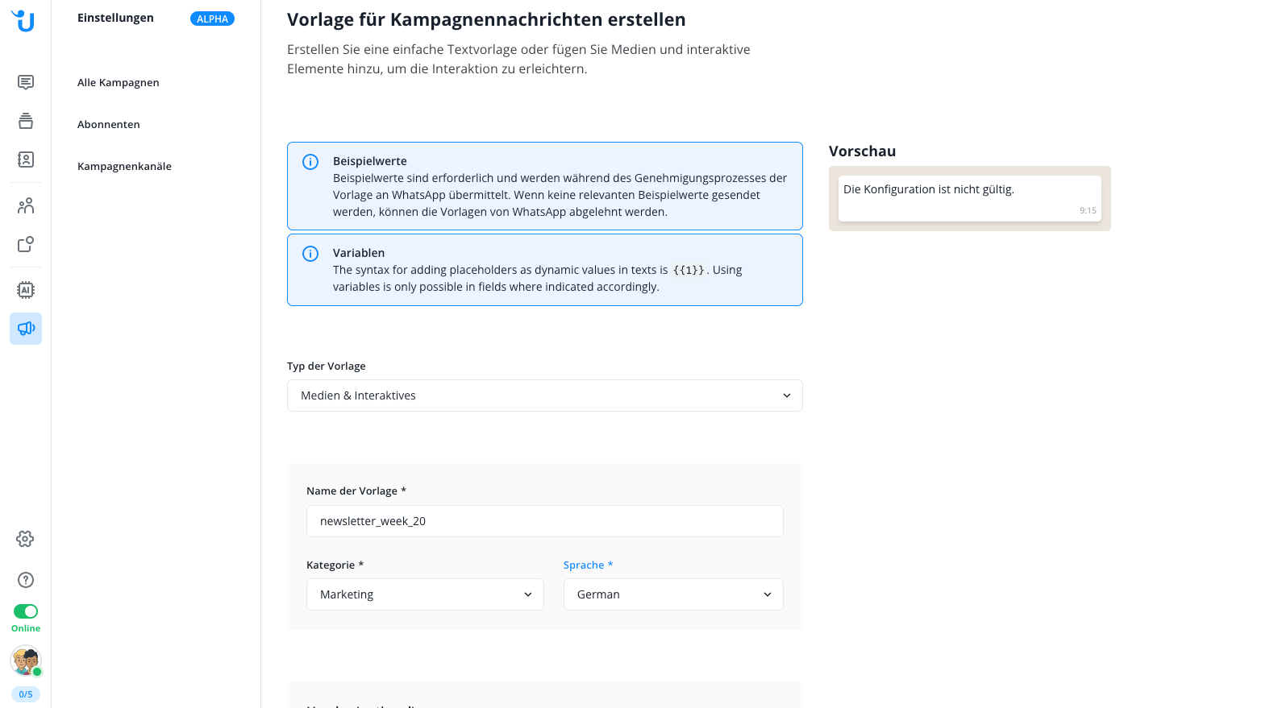Open the chat conversations icon
The image size is (1278, 708).
(26, 82)
